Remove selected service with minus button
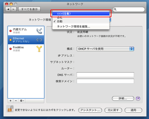This screenshot has width=149, height=119. tap(16, 101)
